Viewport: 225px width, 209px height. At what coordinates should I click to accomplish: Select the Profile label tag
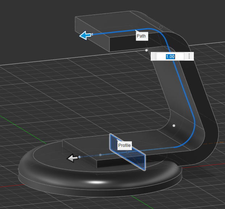click(x=124, y=145)
